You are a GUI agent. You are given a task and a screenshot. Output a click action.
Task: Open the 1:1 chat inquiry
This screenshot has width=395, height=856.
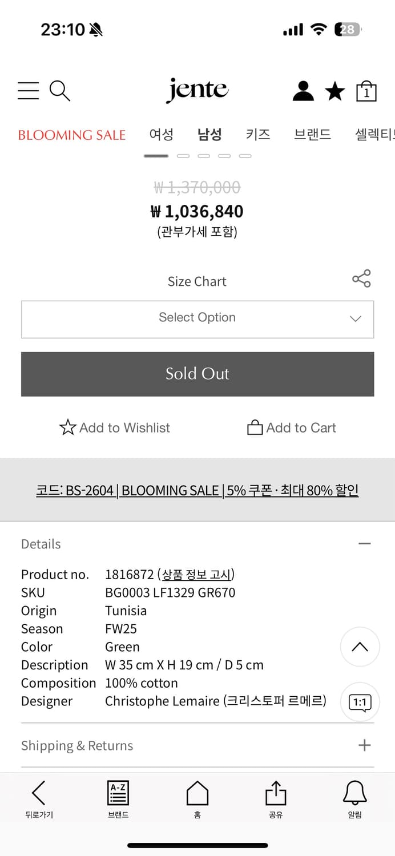click(360, 702)
